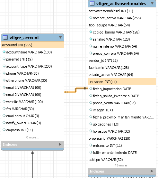Collapse vtiger_activosretornables table with header arrow
This screenshot has width=158, height=178.
[152, 3]
